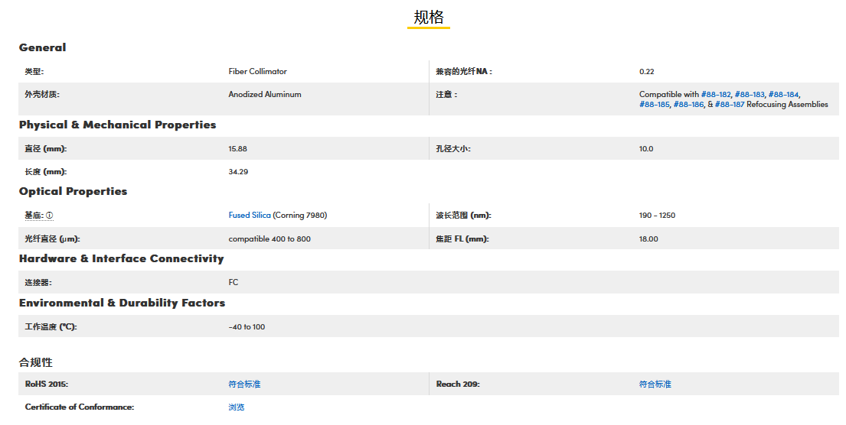Open the #88-185 product link

pyautogui.click(x=655, y=105)
